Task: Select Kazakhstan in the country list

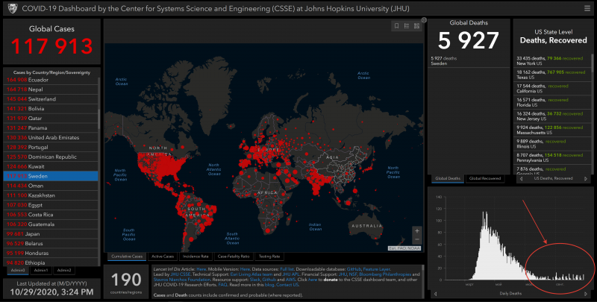Action: 51,195
